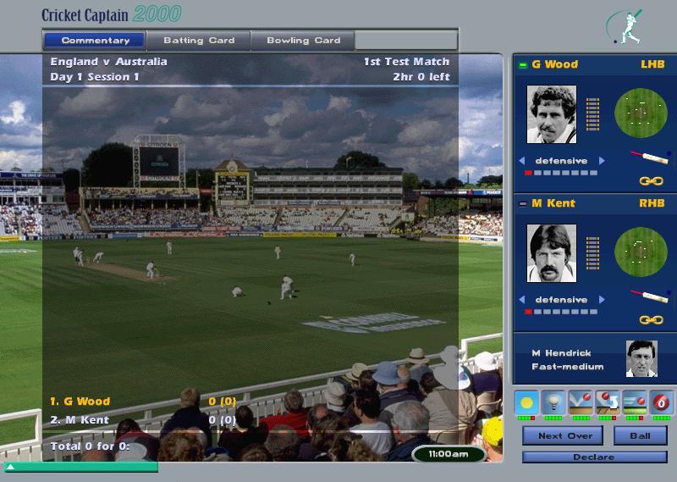This screenshot has height=482, width=677.
Task: Switch to the Batting Card tab
Action: (198, 41)
